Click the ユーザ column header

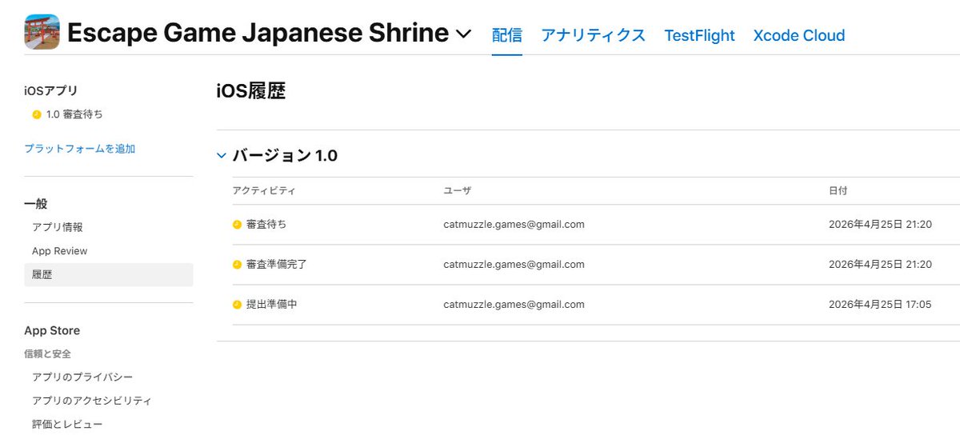click(x=458, y=191)
